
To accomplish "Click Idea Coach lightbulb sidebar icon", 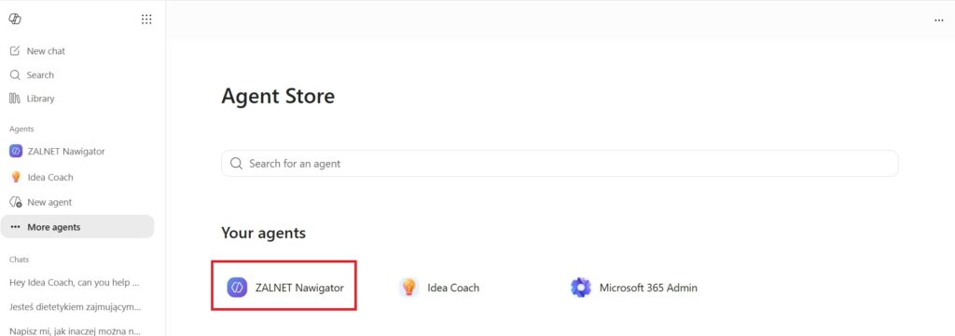I will coord(16,178).
